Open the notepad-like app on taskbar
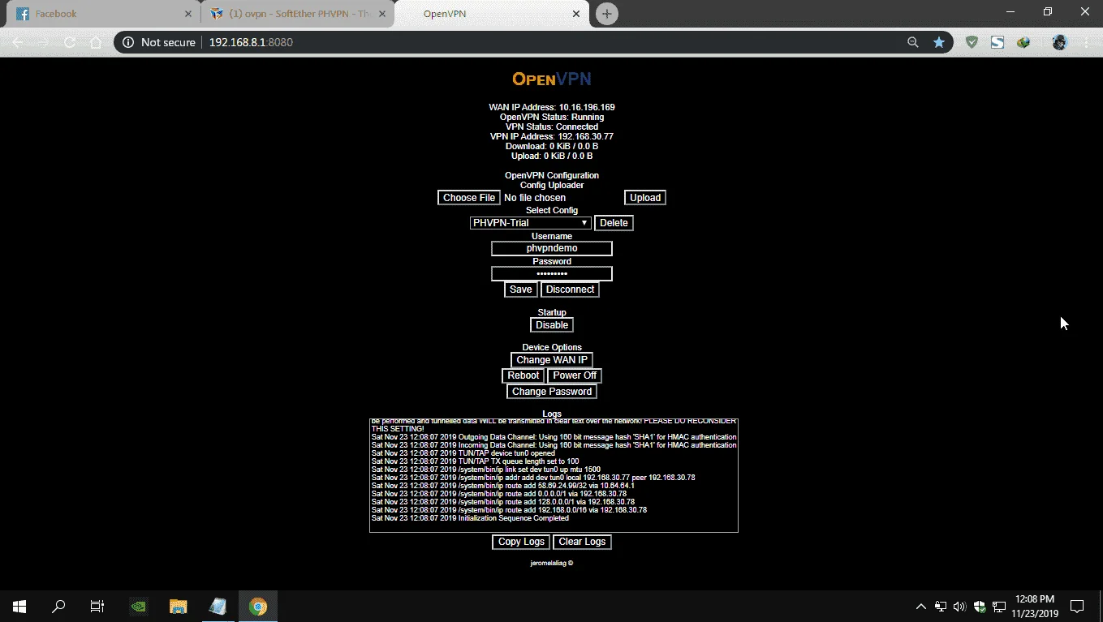The image size is (1103, 622). [218, 606]
